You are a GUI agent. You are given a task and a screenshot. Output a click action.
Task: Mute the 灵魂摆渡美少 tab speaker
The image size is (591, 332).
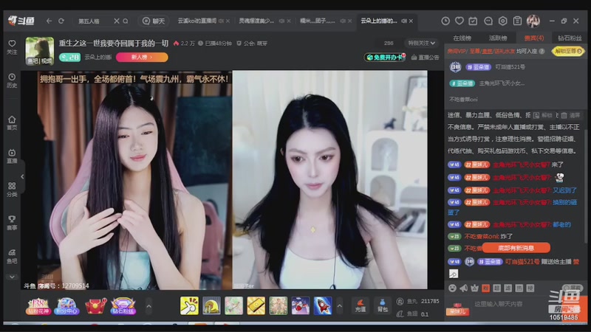click(x=281, y=21)
